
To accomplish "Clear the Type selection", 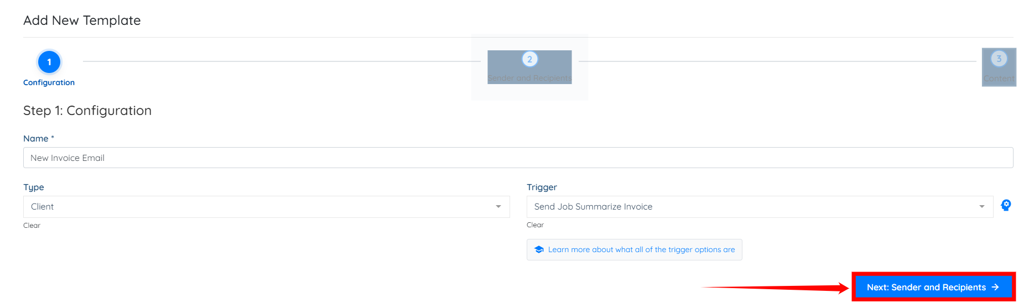I will pos(32,226).
